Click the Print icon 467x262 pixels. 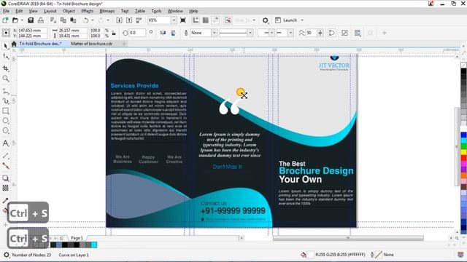click(x=41, y=20)
